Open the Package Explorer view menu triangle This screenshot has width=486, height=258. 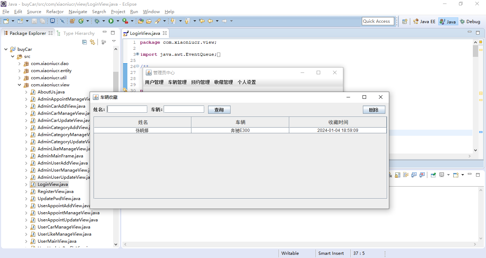pyautogui.click(x=114, y=42)
